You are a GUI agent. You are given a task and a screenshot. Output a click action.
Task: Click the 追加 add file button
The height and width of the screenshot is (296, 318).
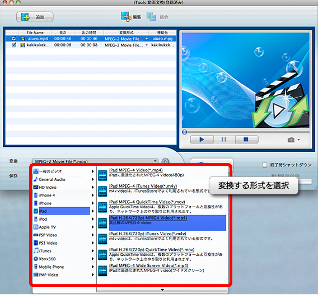click(35, 17)
